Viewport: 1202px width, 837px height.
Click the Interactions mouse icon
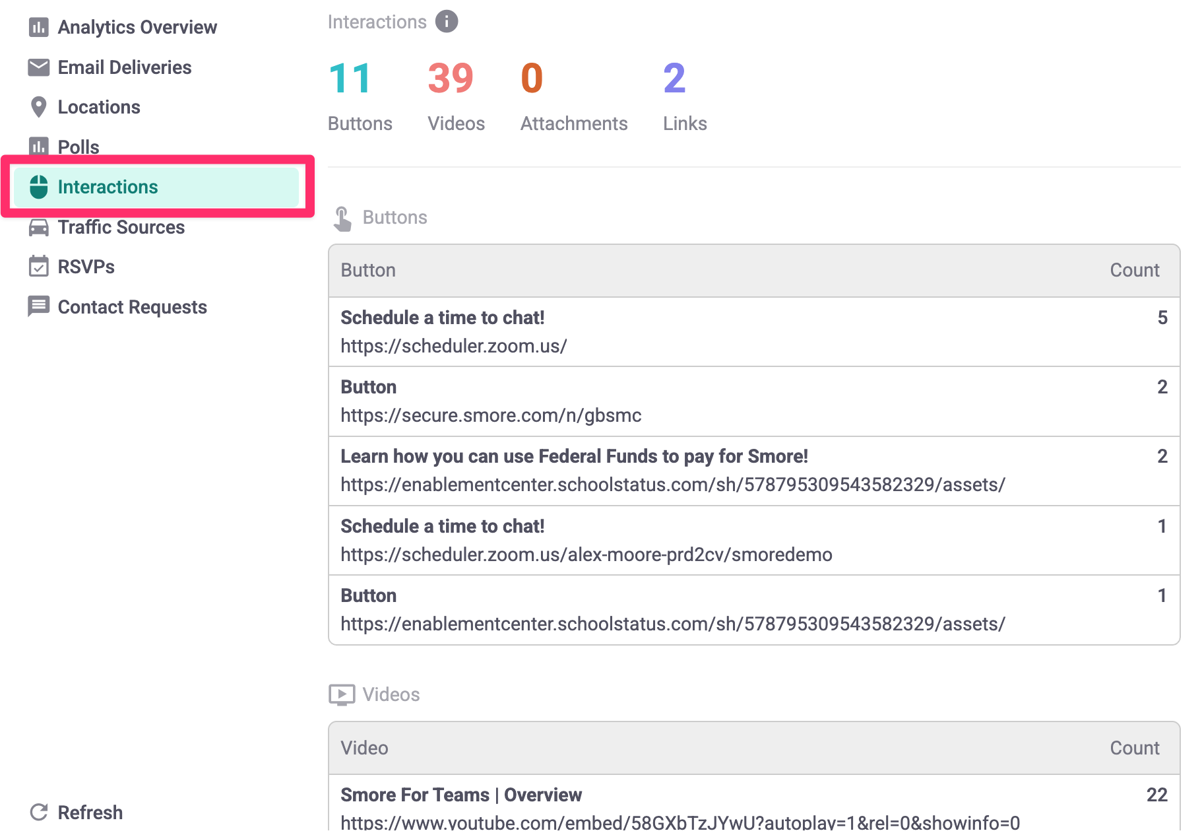39,187
